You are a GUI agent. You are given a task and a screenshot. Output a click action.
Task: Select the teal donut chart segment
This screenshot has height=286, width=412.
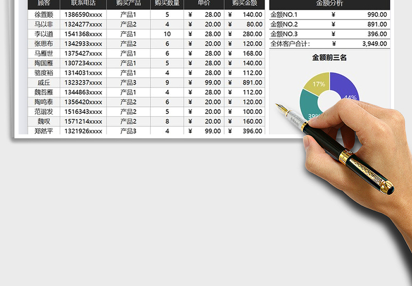tap(308, 106)
